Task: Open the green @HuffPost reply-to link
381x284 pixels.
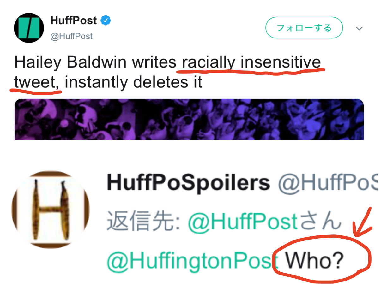Action: [243, 222]
